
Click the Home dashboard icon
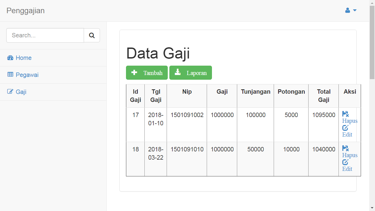(10, 58)
